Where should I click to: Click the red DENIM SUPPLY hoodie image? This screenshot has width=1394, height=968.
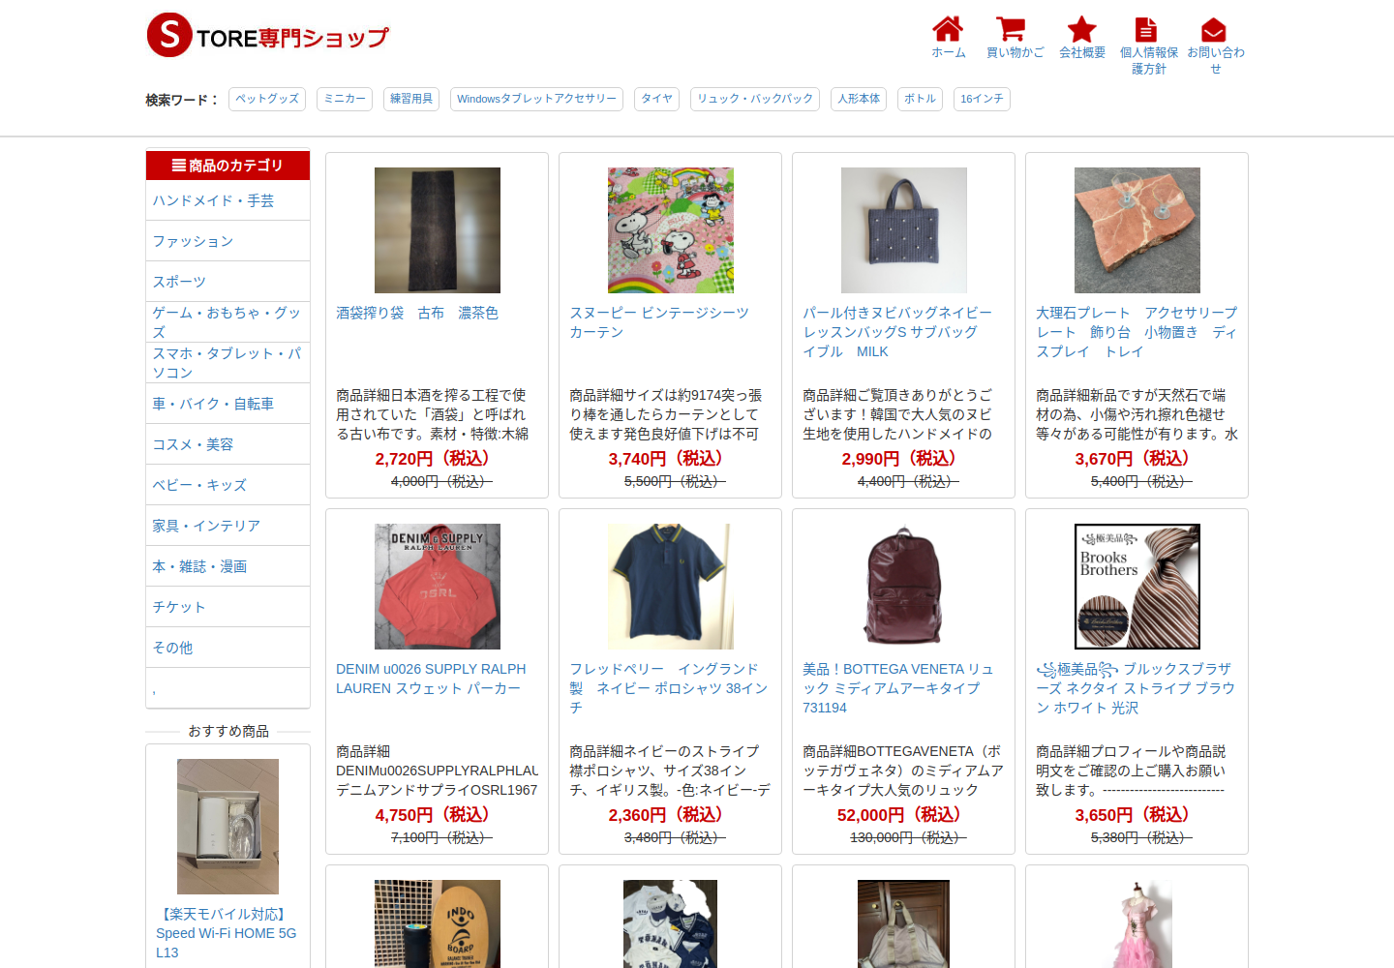(x=438, y=587)
